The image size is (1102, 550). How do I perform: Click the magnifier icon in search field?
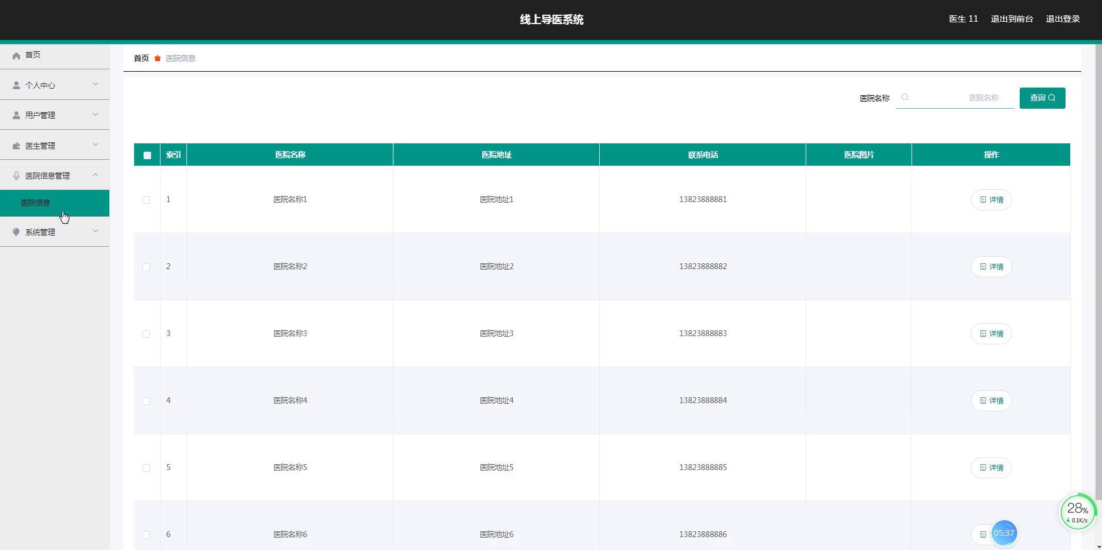pos(905,98)
